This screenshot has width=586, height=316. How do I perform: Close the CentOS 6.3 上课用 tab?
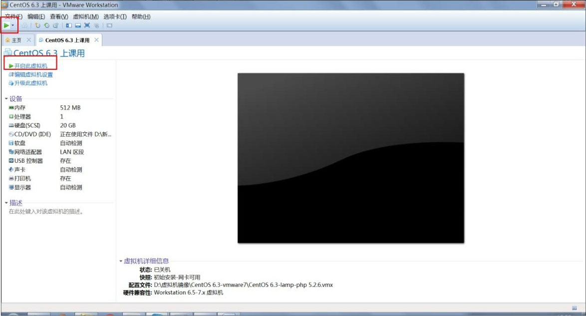point(96,39)
